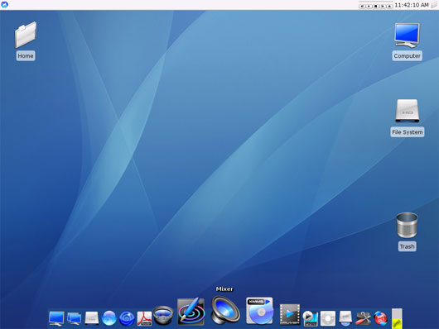439x329 pixels.
Task: Open the PDF reader icon in dock
Action: (x=144, y=318)
